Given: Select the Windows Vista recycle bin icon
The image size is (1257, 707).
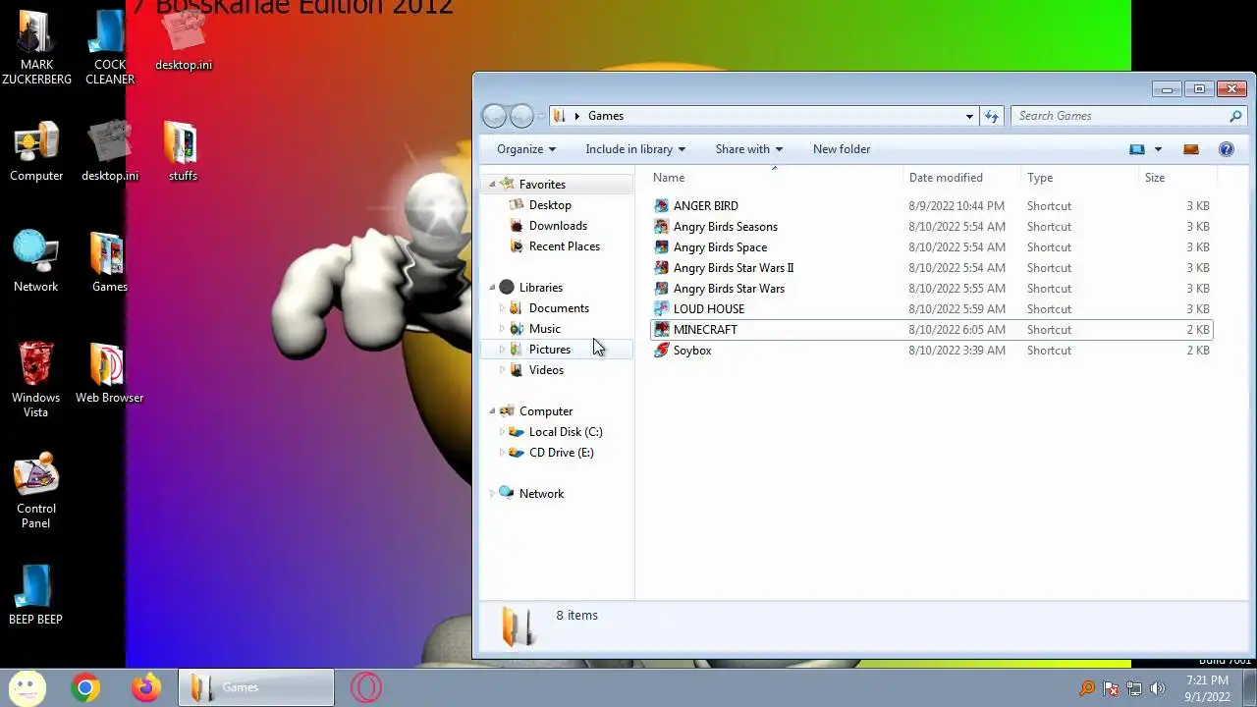Looking at the screenshot, I should [x=36, y=380].
